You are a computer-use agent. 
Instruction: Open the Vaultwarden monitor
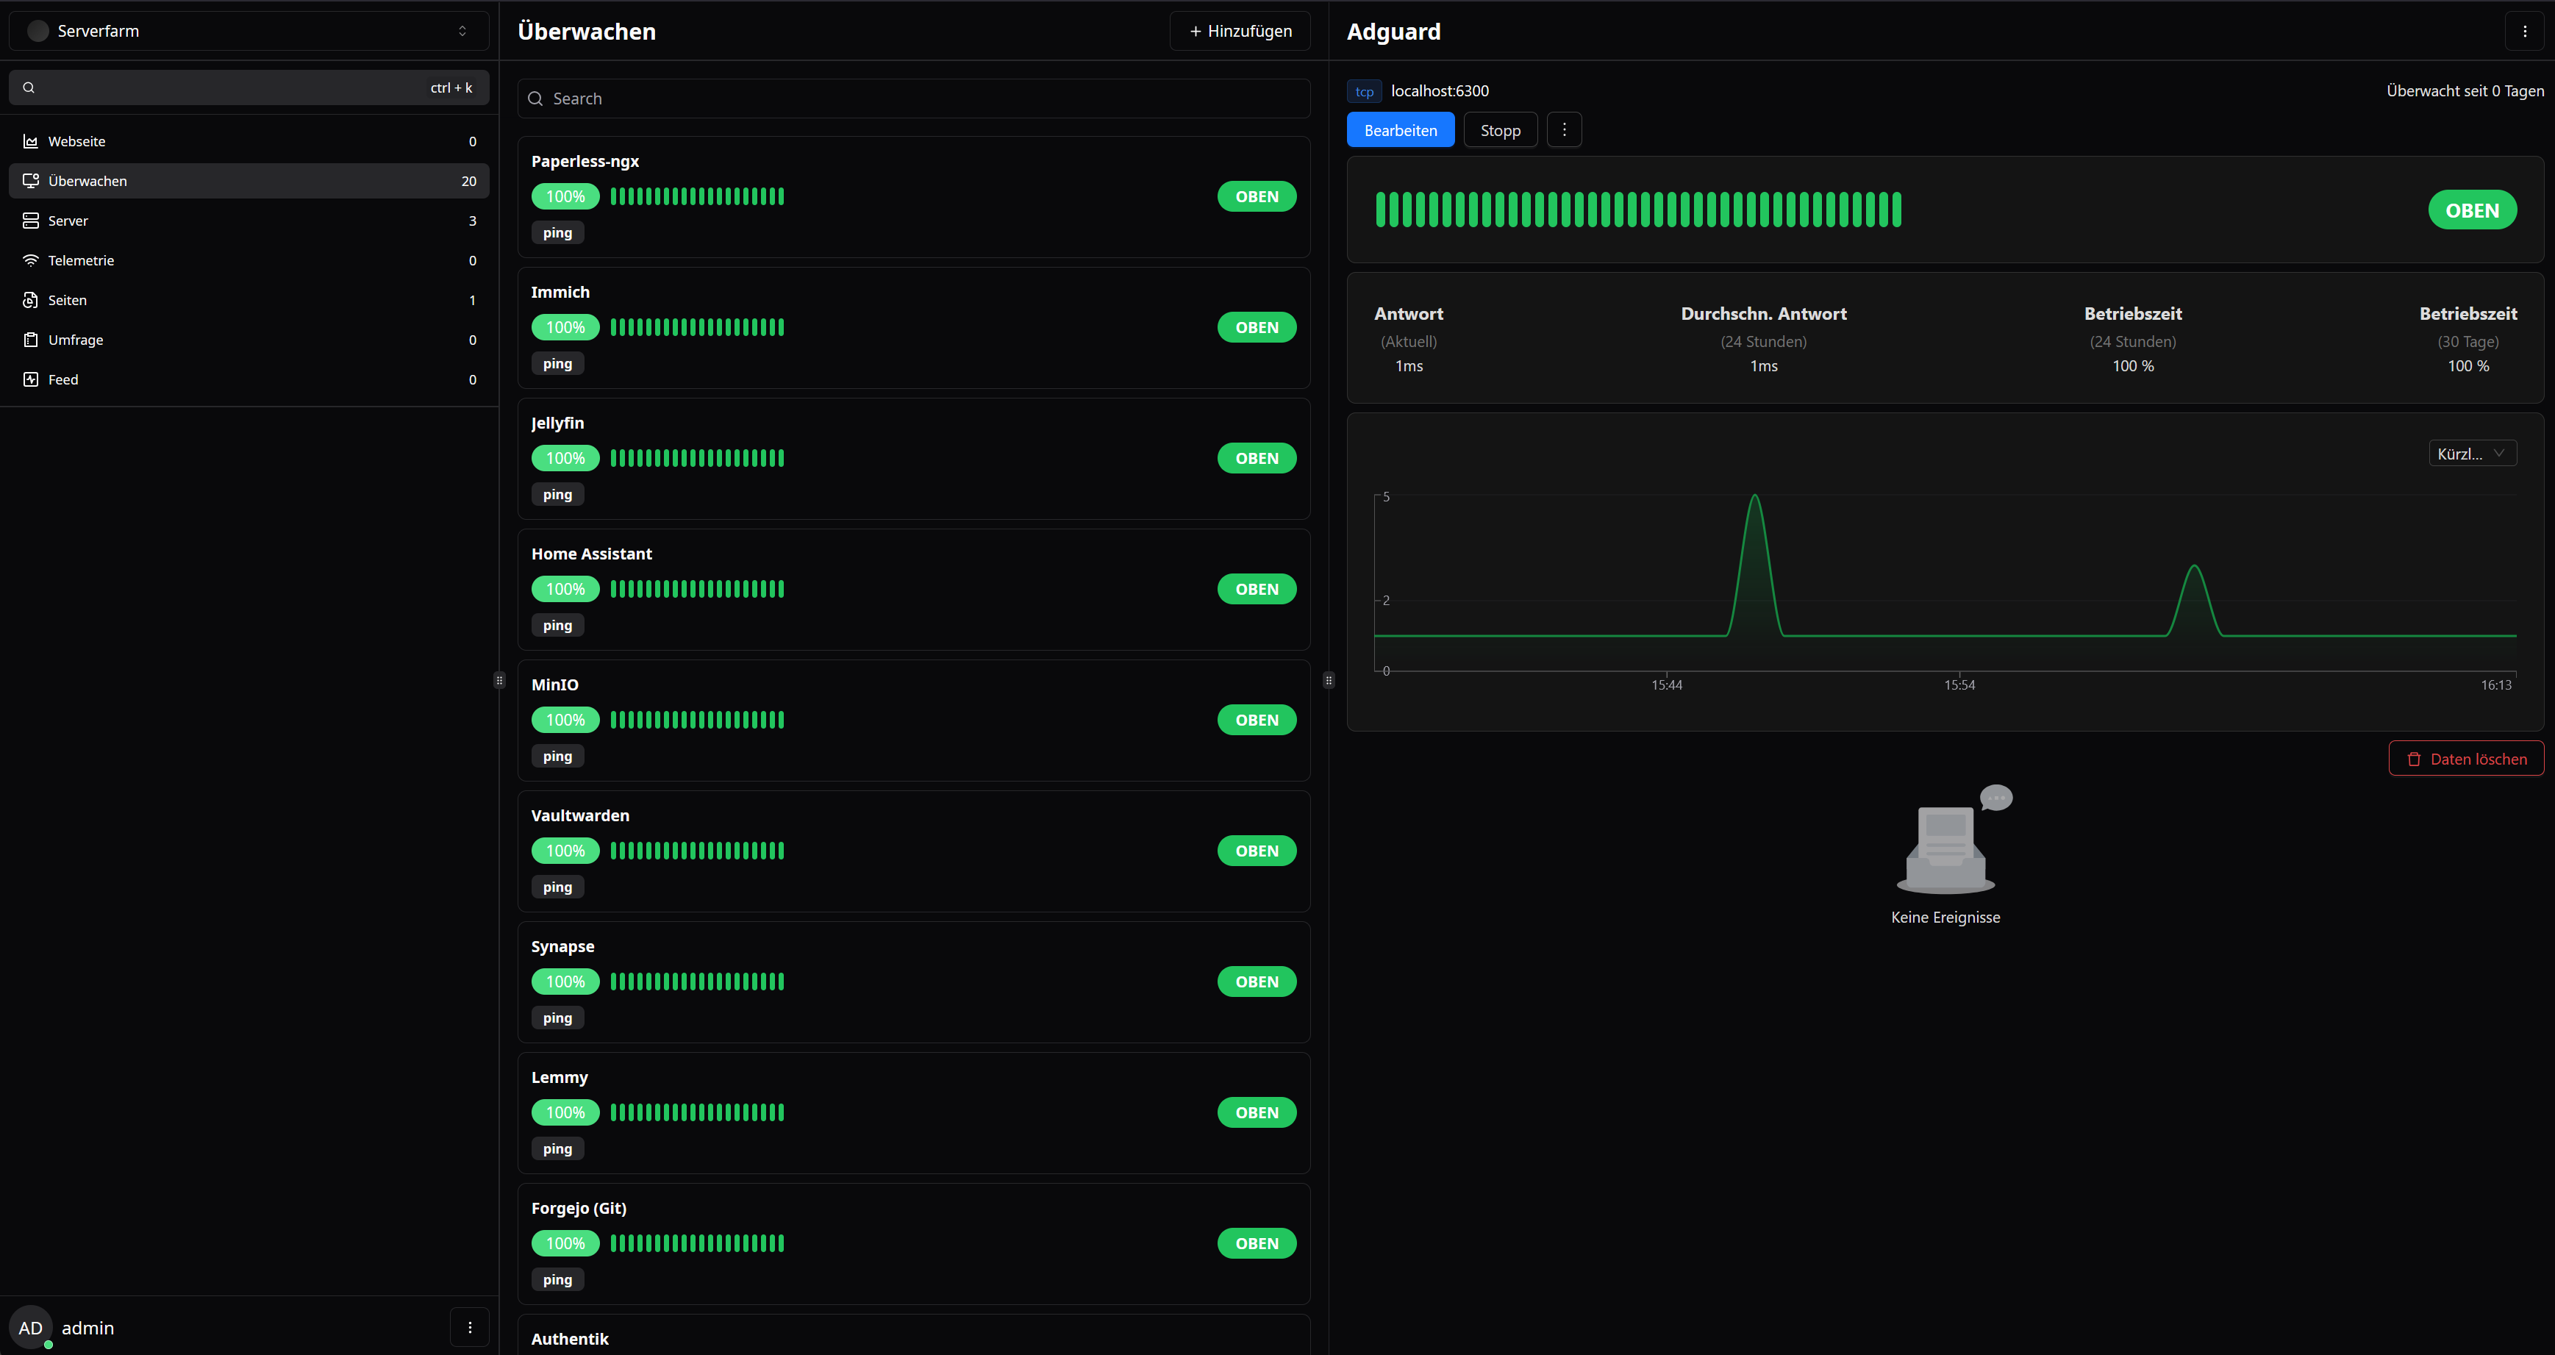click(913, 851)
